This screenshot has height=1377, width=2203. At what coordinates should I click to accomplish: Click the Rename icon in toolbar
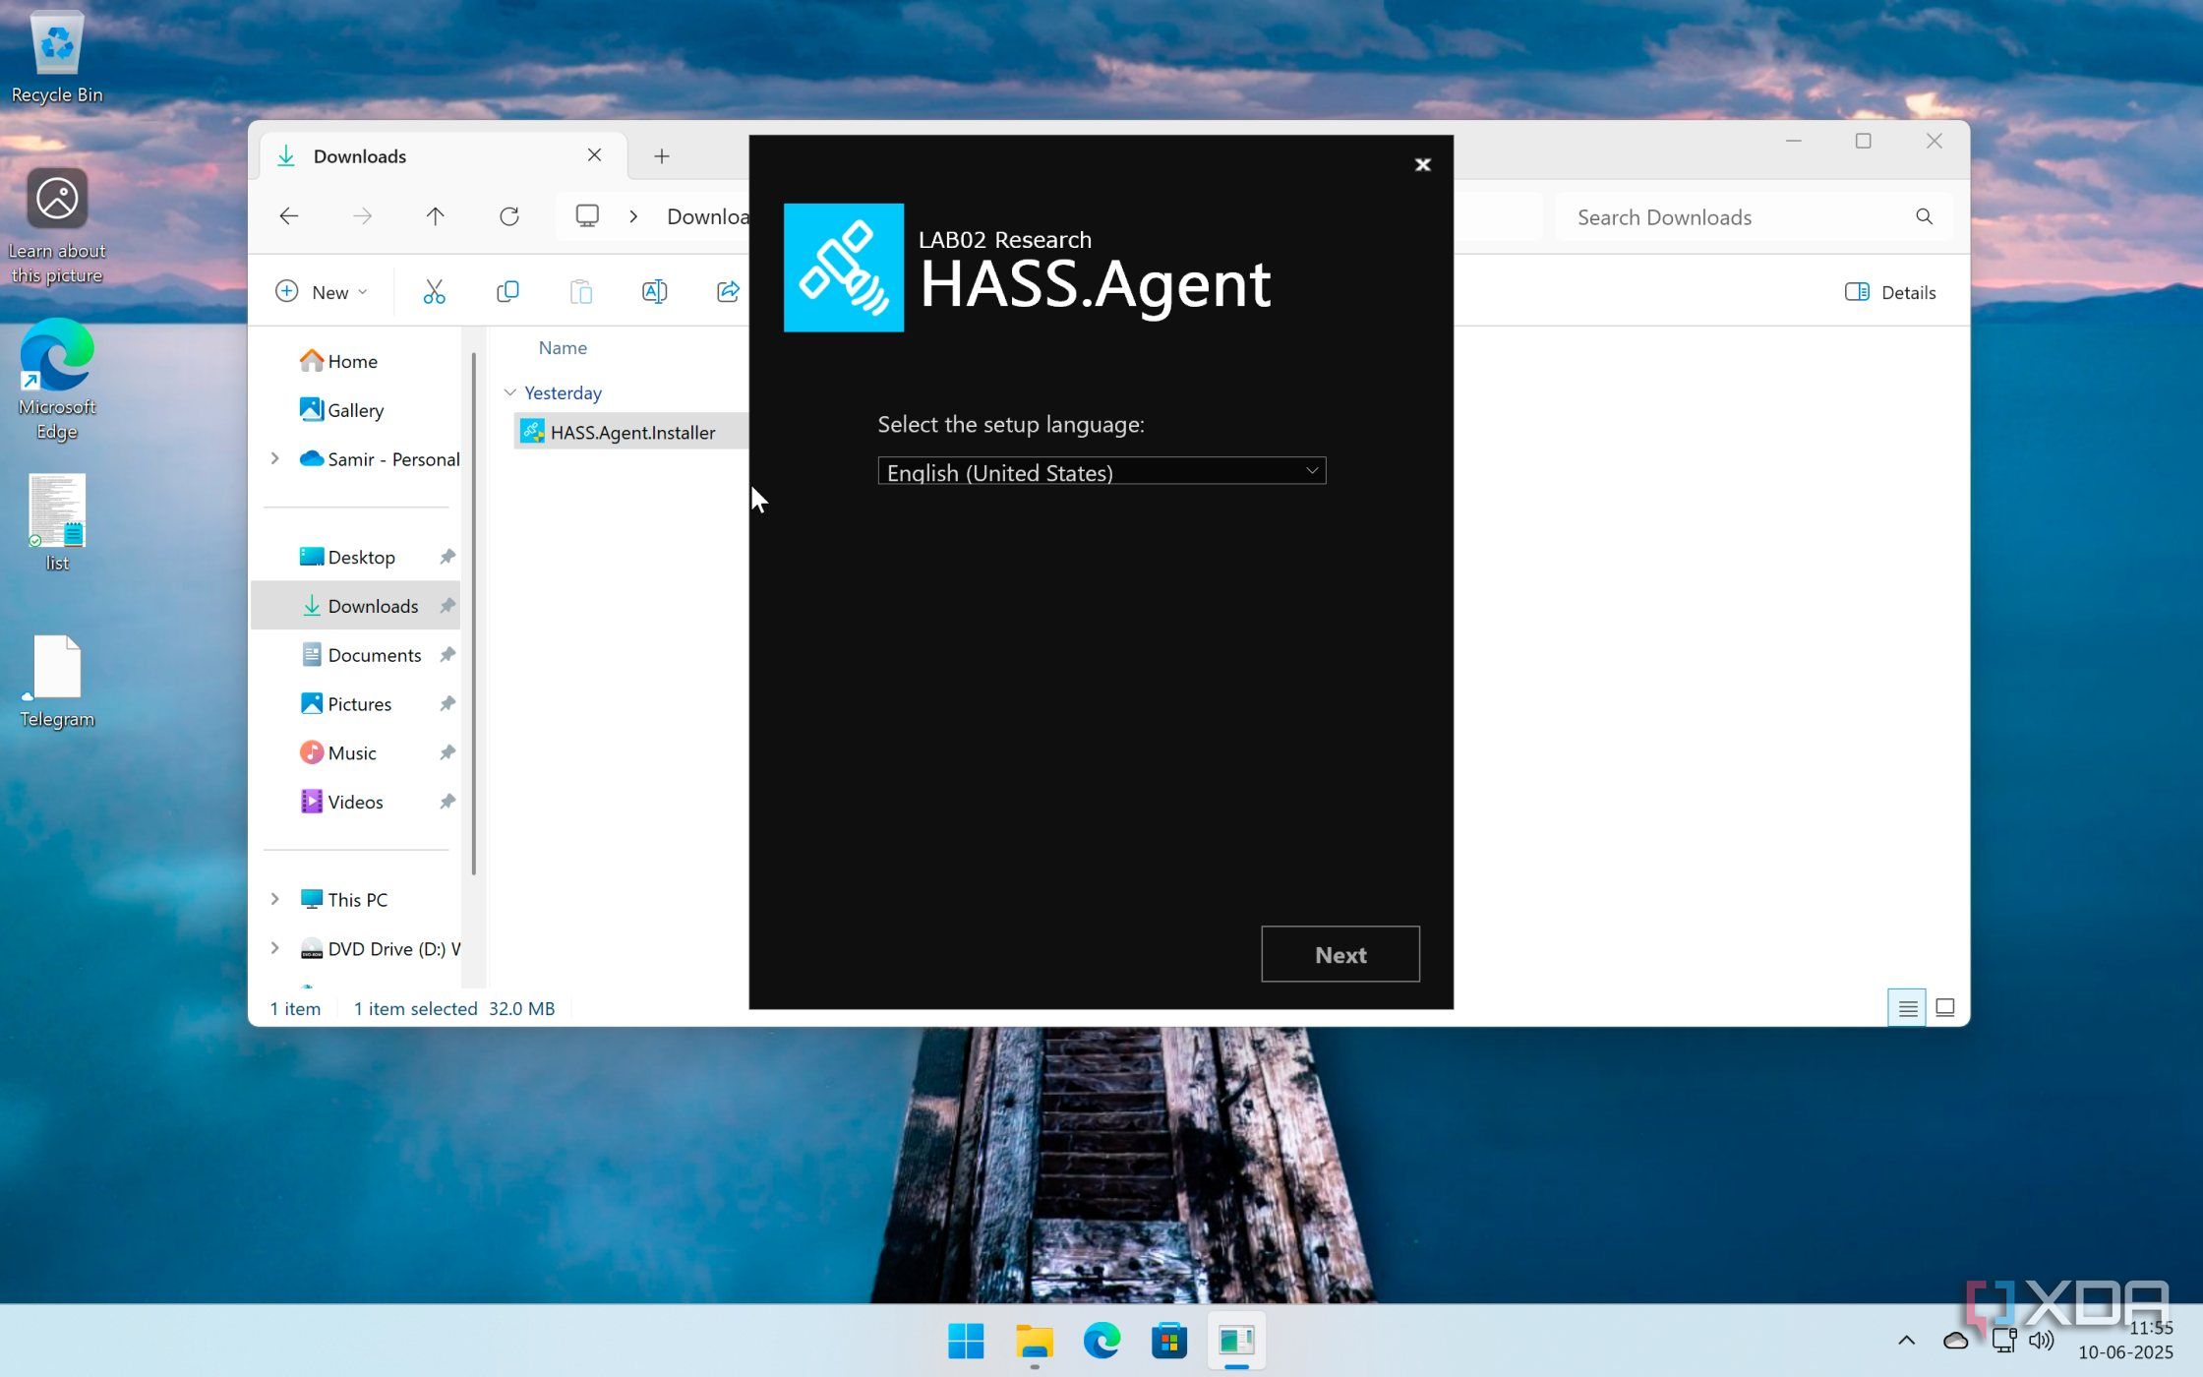coord(654,292)
